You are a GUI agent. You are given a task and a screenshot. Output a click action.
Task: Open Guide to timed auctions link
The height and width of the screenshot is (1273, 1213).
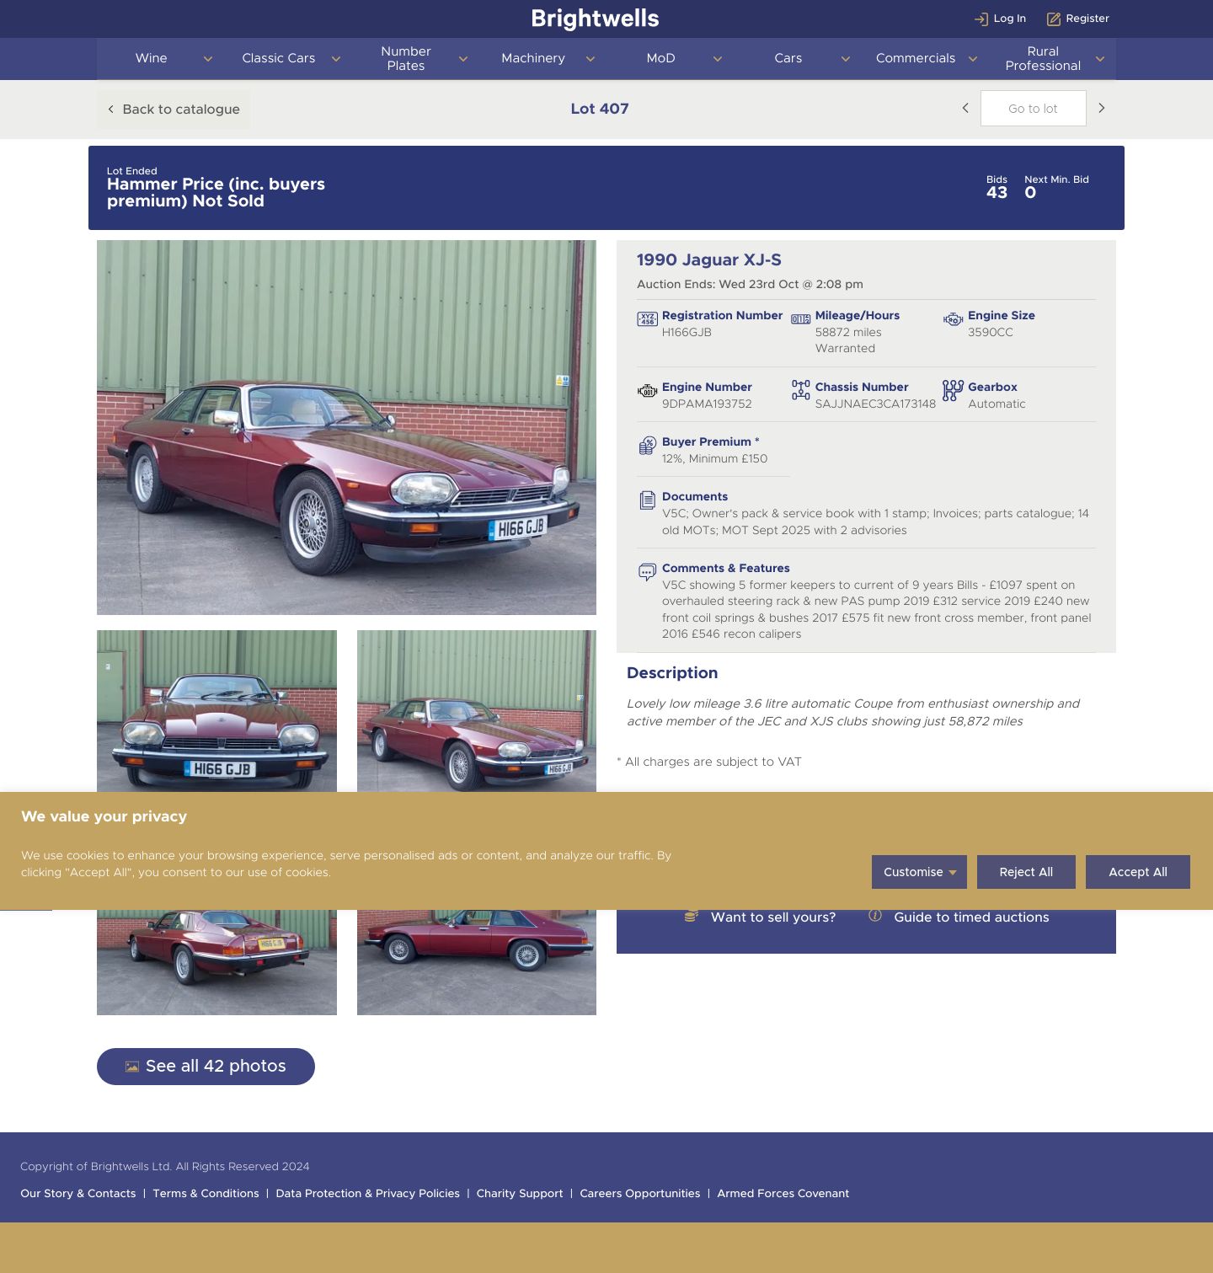971,917
